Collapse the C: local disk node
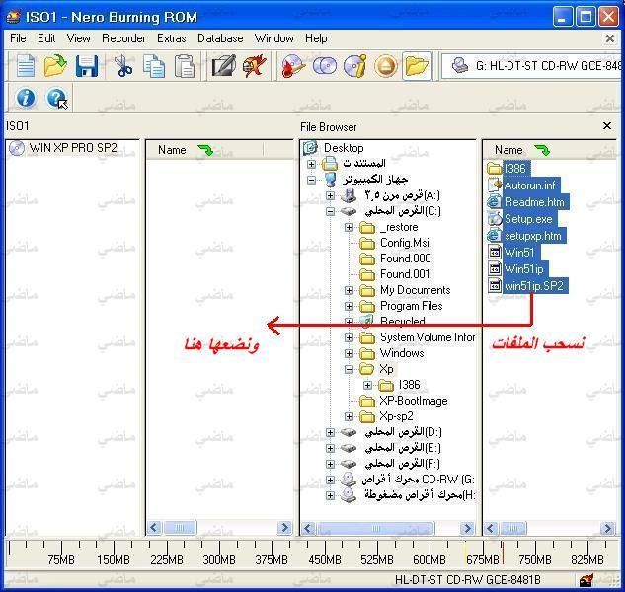 [x=330, y=211]
